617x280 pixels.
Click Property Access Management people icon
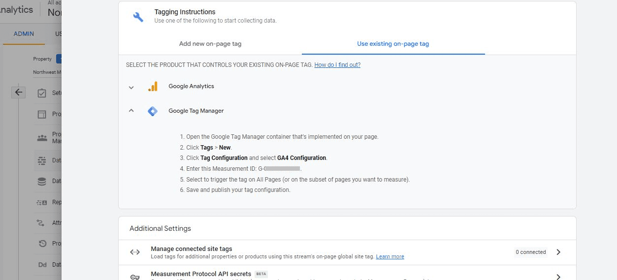click(42, 138)
